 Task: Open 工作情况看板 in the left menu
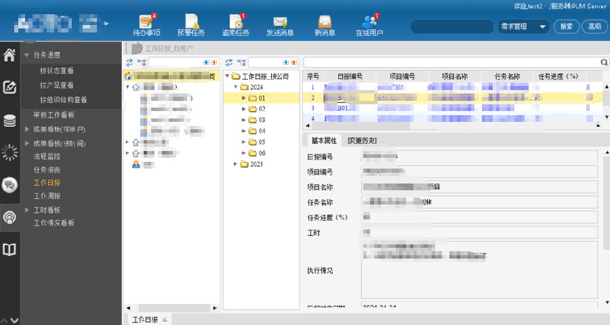click(54, 223)
